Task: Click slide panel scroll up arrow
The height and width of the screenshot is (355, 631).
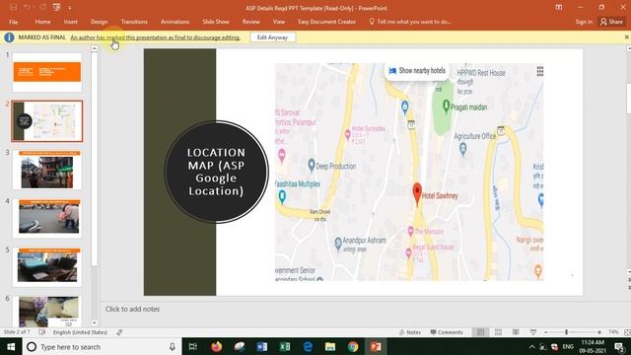Action: (95, 48)
